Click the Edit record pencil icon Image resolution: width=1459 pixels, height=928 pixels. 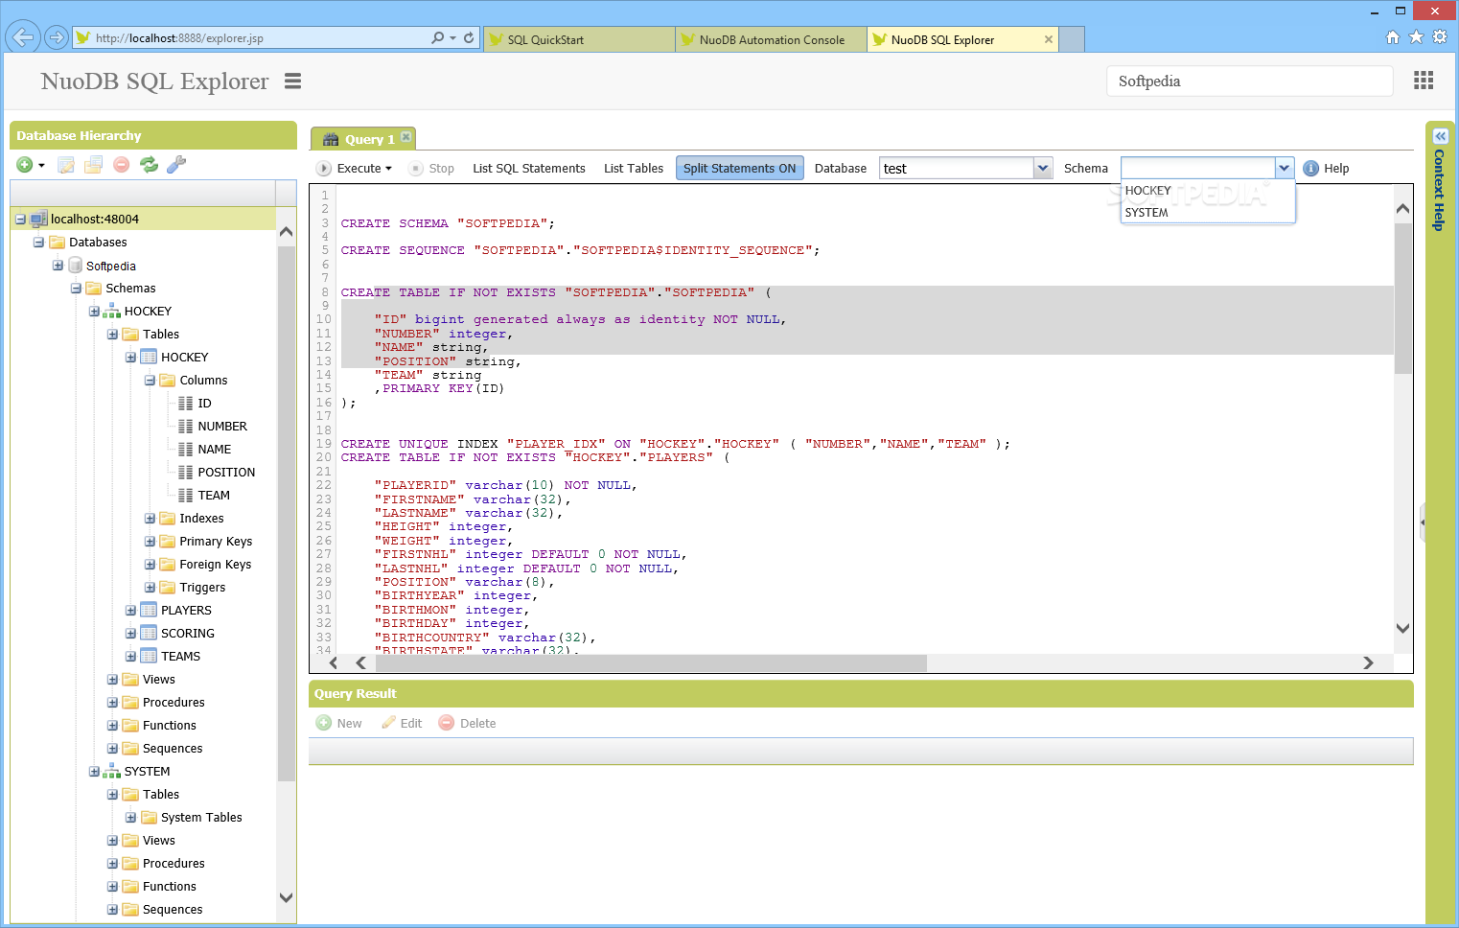(388, 723)
